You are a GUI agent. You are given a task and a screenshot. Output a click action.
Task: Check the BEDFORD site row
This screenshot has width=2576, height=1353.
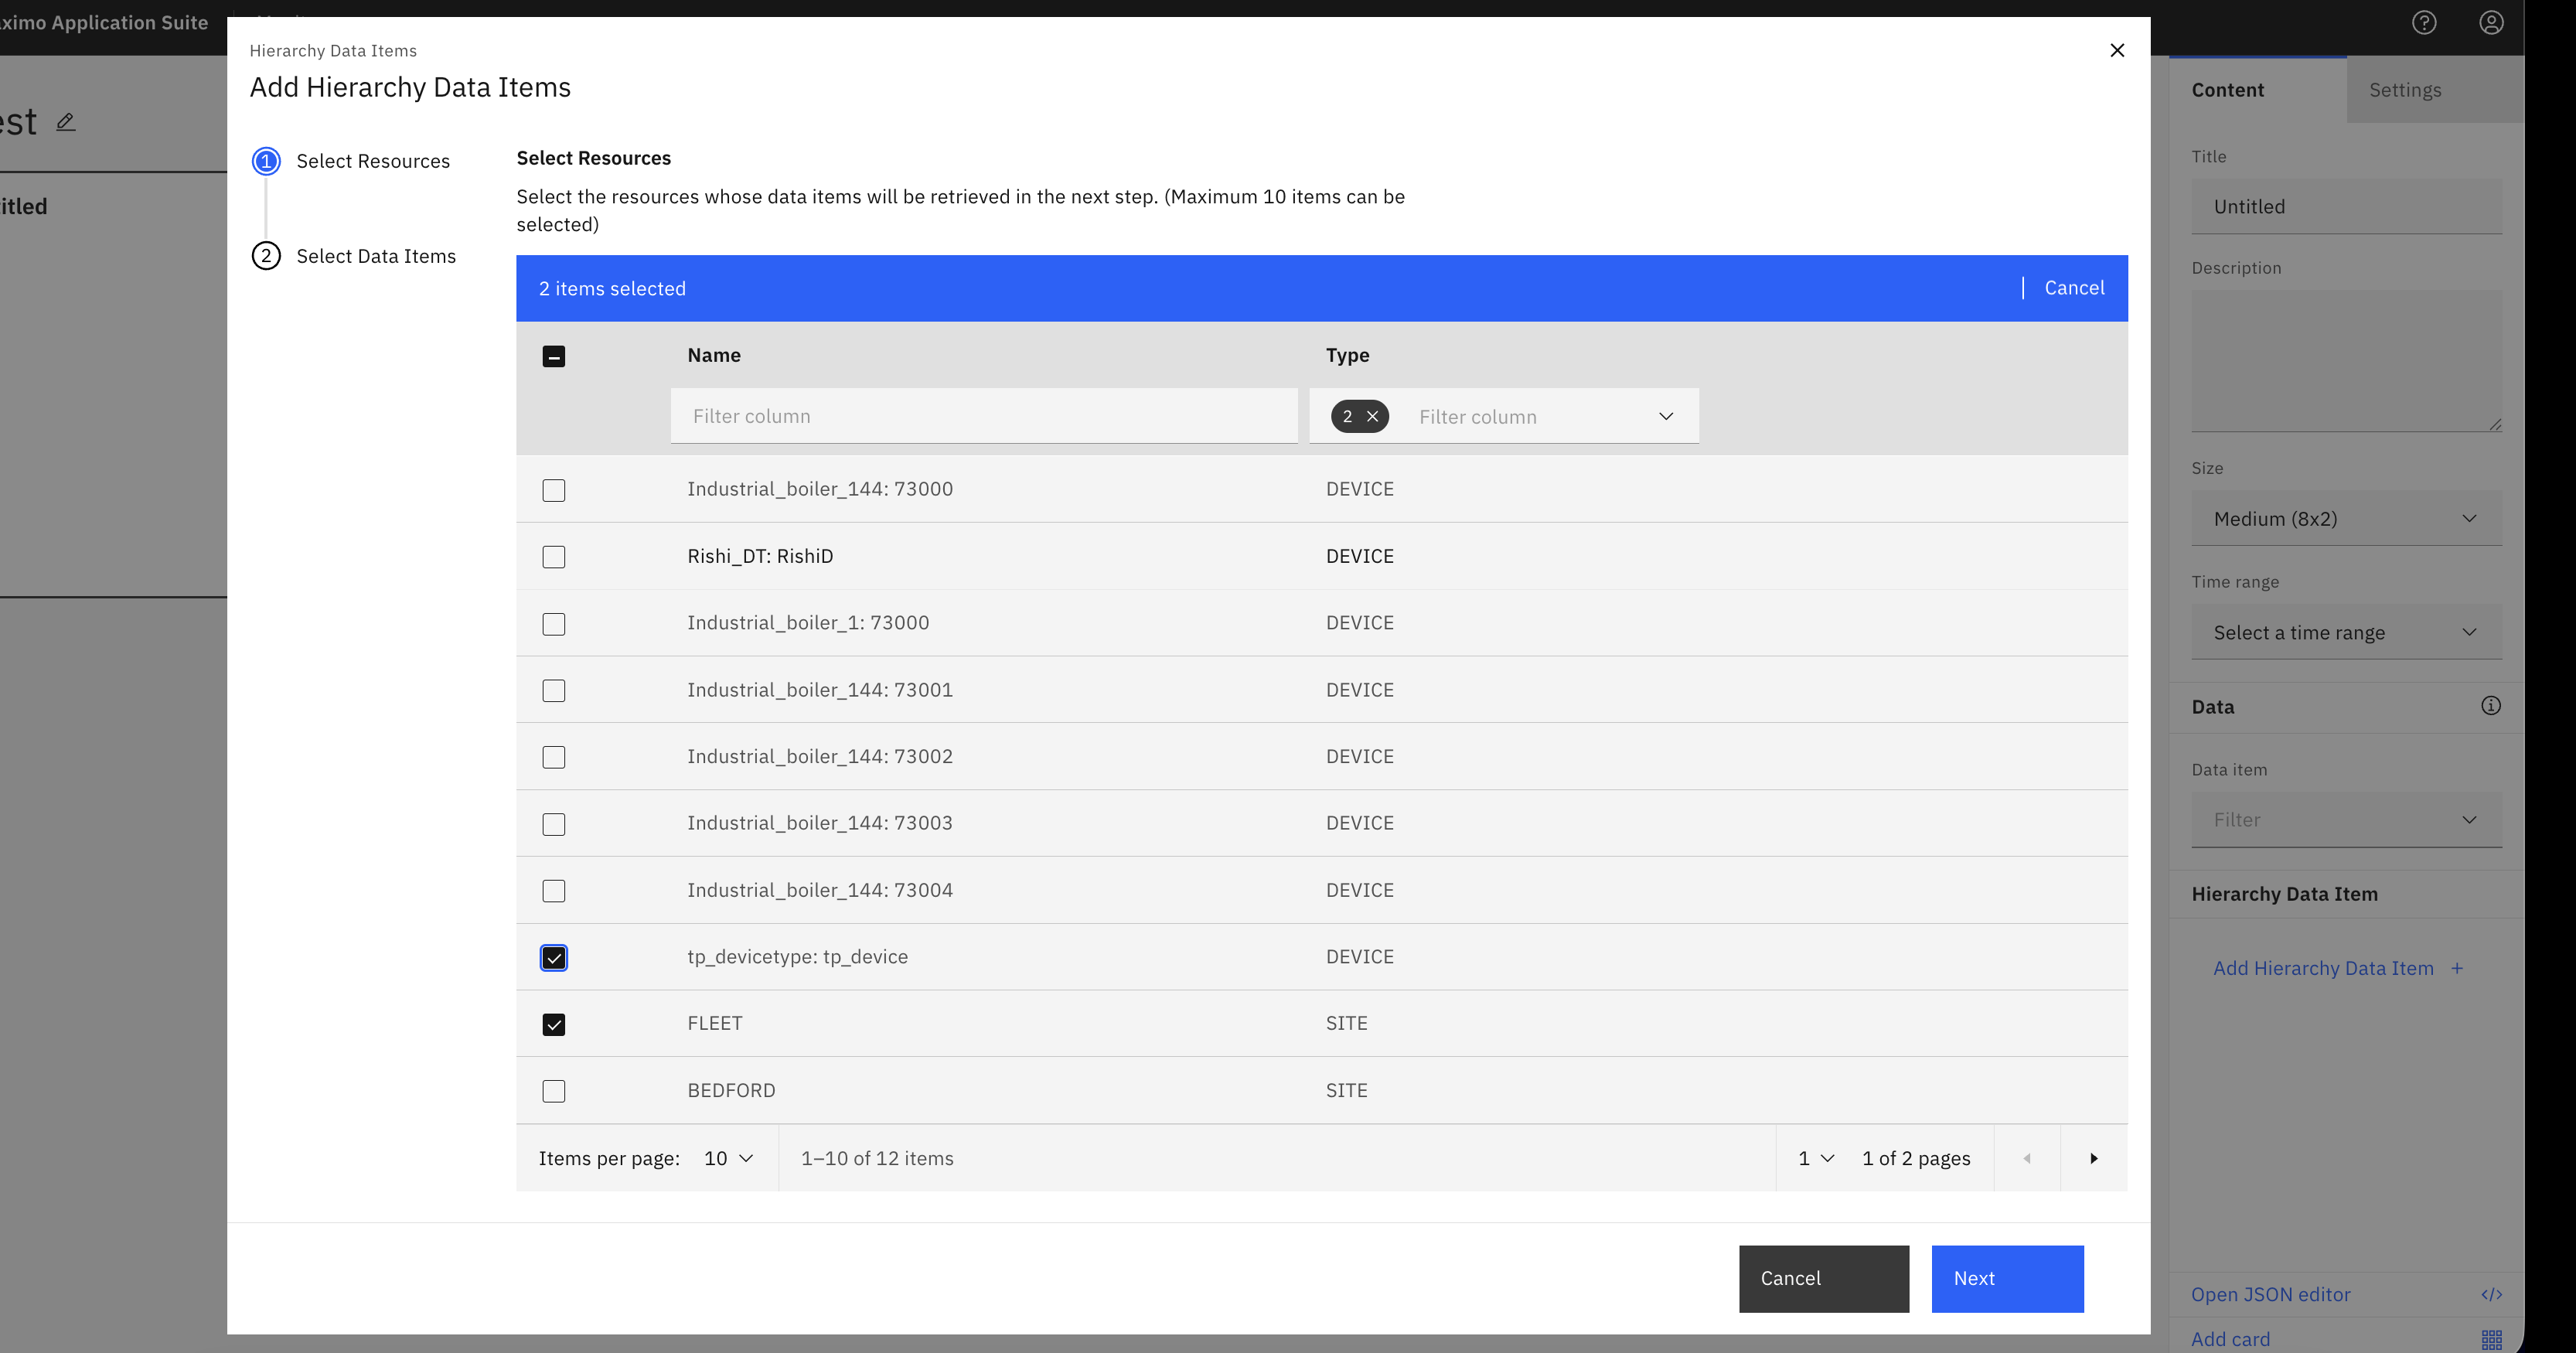pos(554,1091)
